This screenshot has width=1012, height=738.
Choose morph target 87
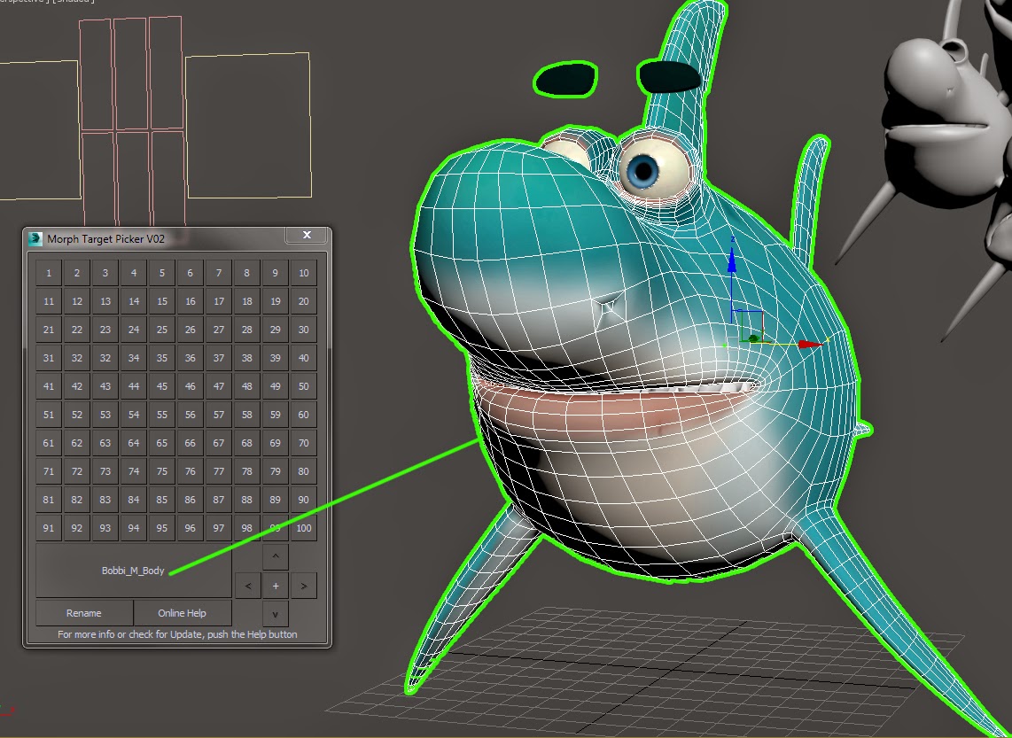(219, 500)
